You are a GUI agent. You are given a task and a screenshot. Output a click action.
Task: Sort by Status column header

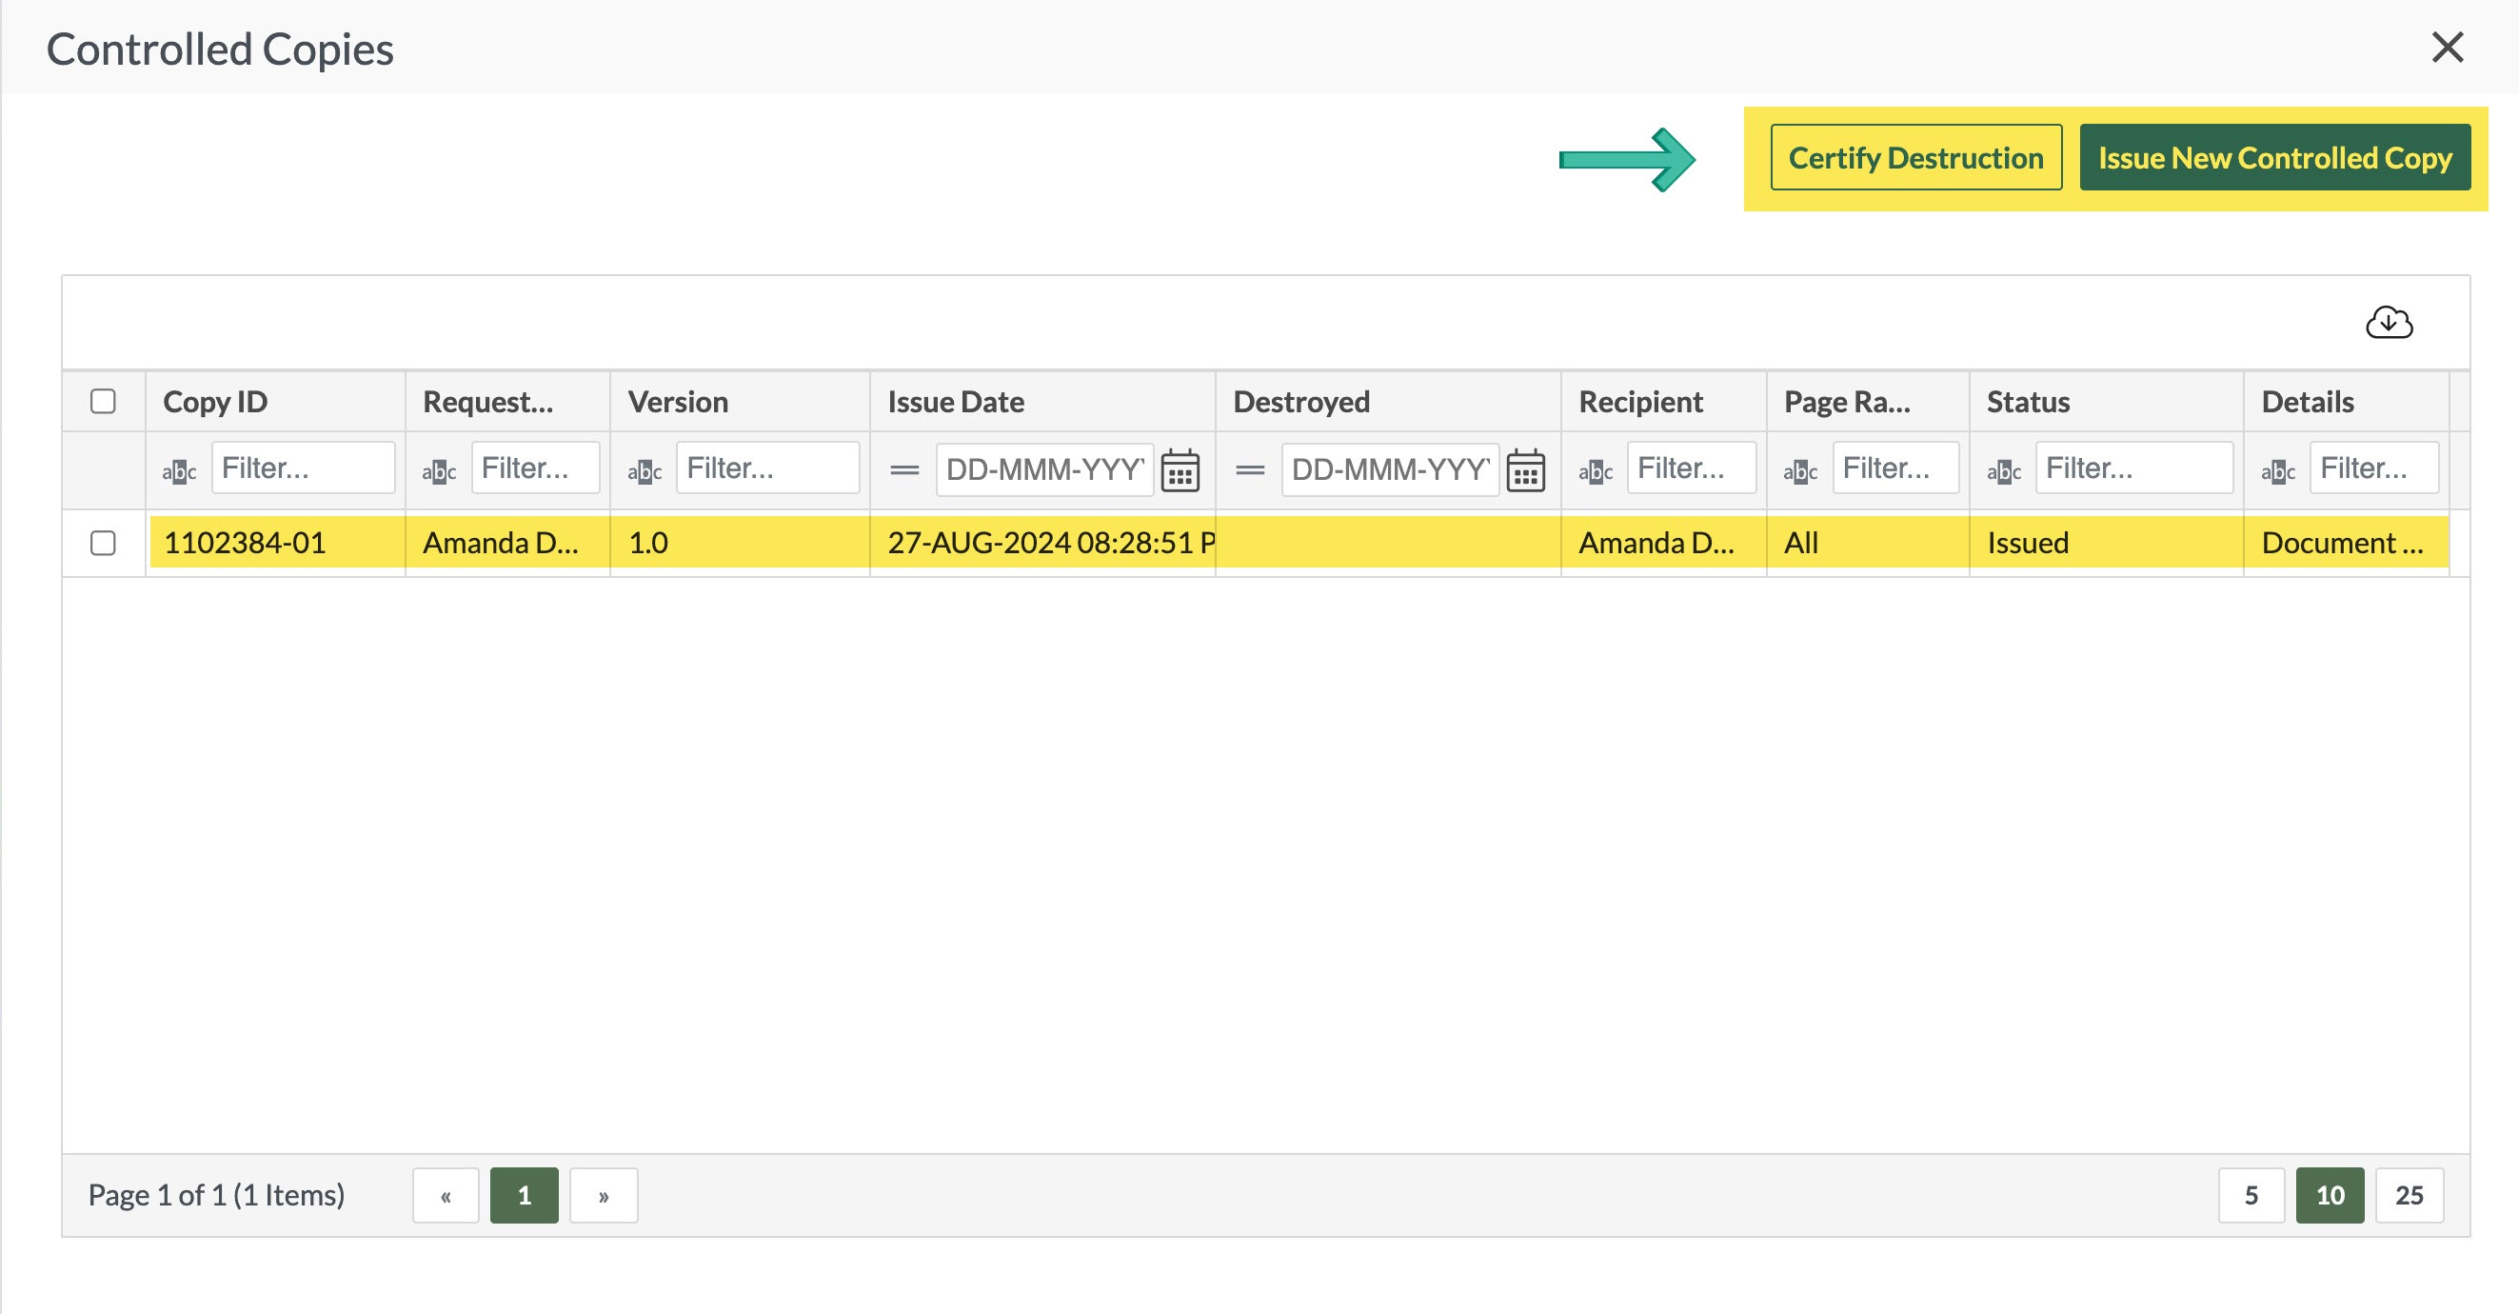click(x=2107, y=402)
